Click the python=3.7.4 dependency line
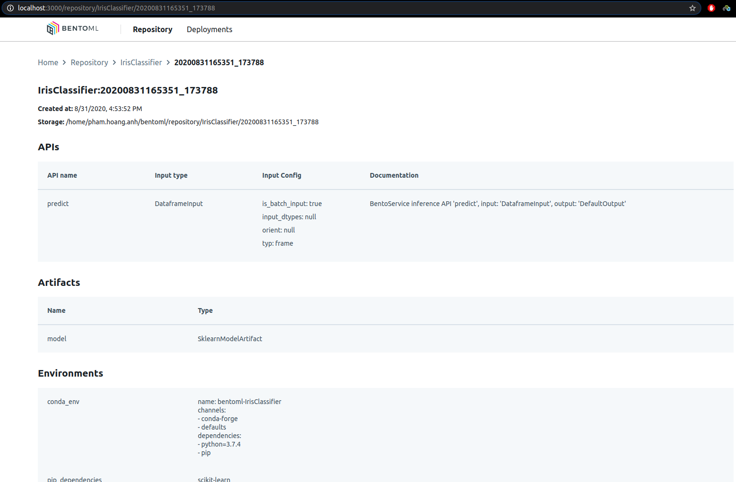This screenshot has height=482, width=736. [219, 444]
